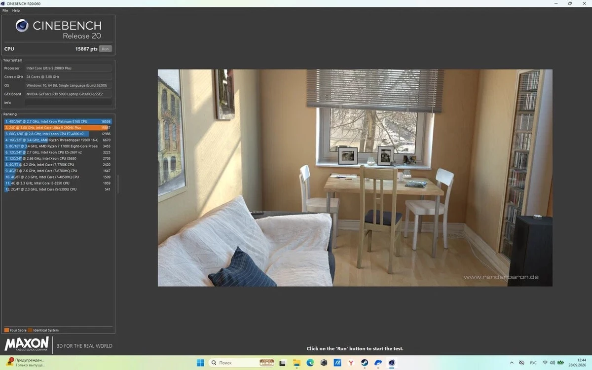Open Task View from the taskbar
592x370 pixels.
[x=283, y=363]
